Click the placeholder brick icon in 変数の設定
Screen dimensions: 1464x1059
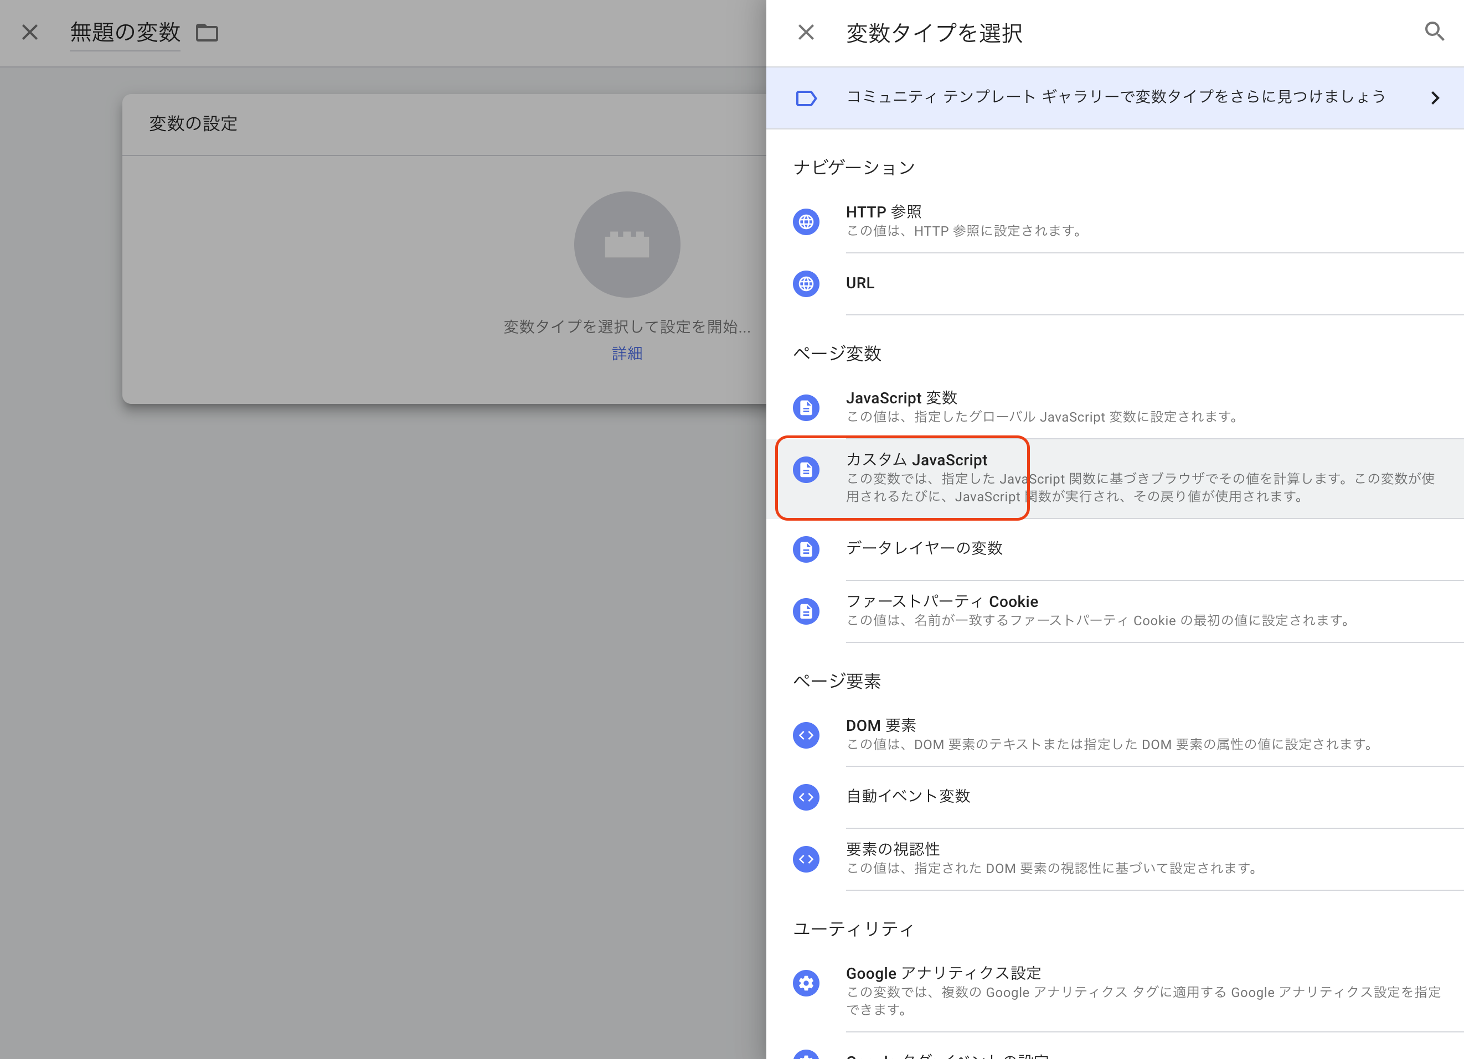627,245
